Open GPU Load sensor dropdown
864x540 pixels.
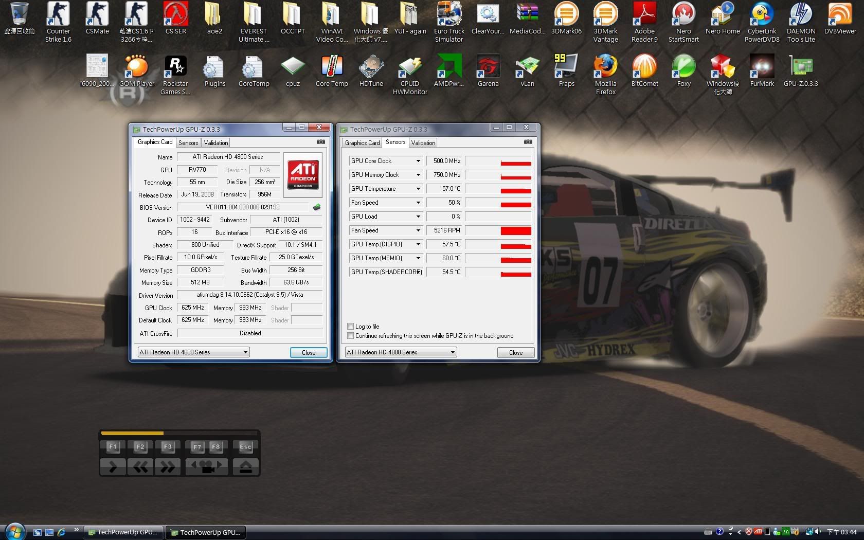tap(418, 217)
